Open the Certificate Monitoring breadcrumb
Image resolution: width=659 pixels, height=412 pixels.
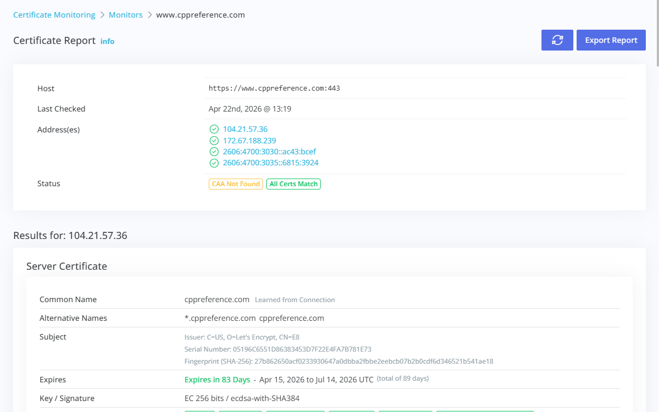[54, 15]
